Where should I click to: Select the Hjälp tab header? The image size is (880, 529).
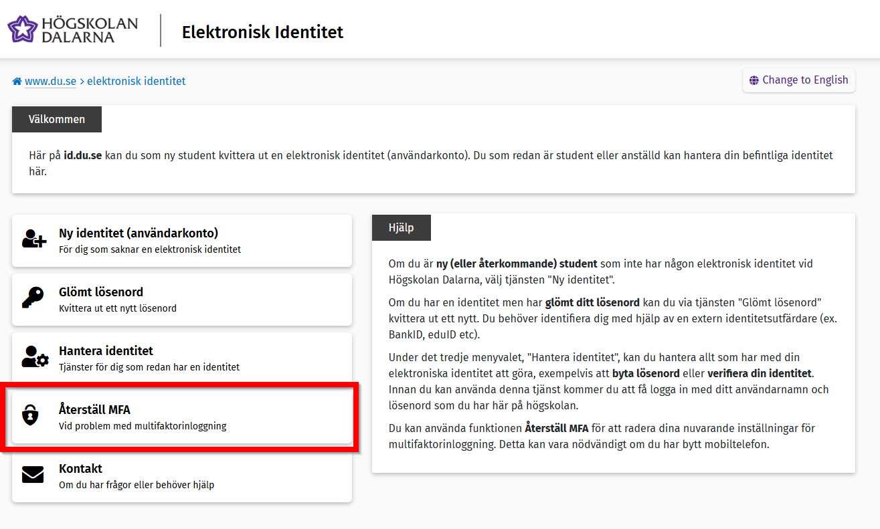tap(401, 227)
